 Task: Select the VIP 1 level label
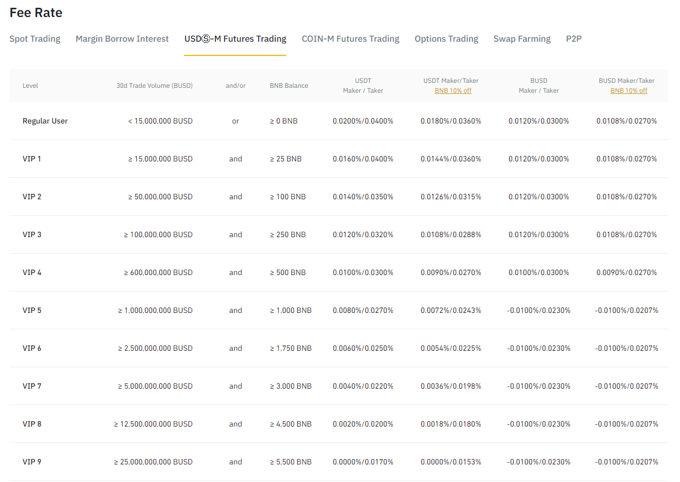pyautogui.click(x=32, y=159)
